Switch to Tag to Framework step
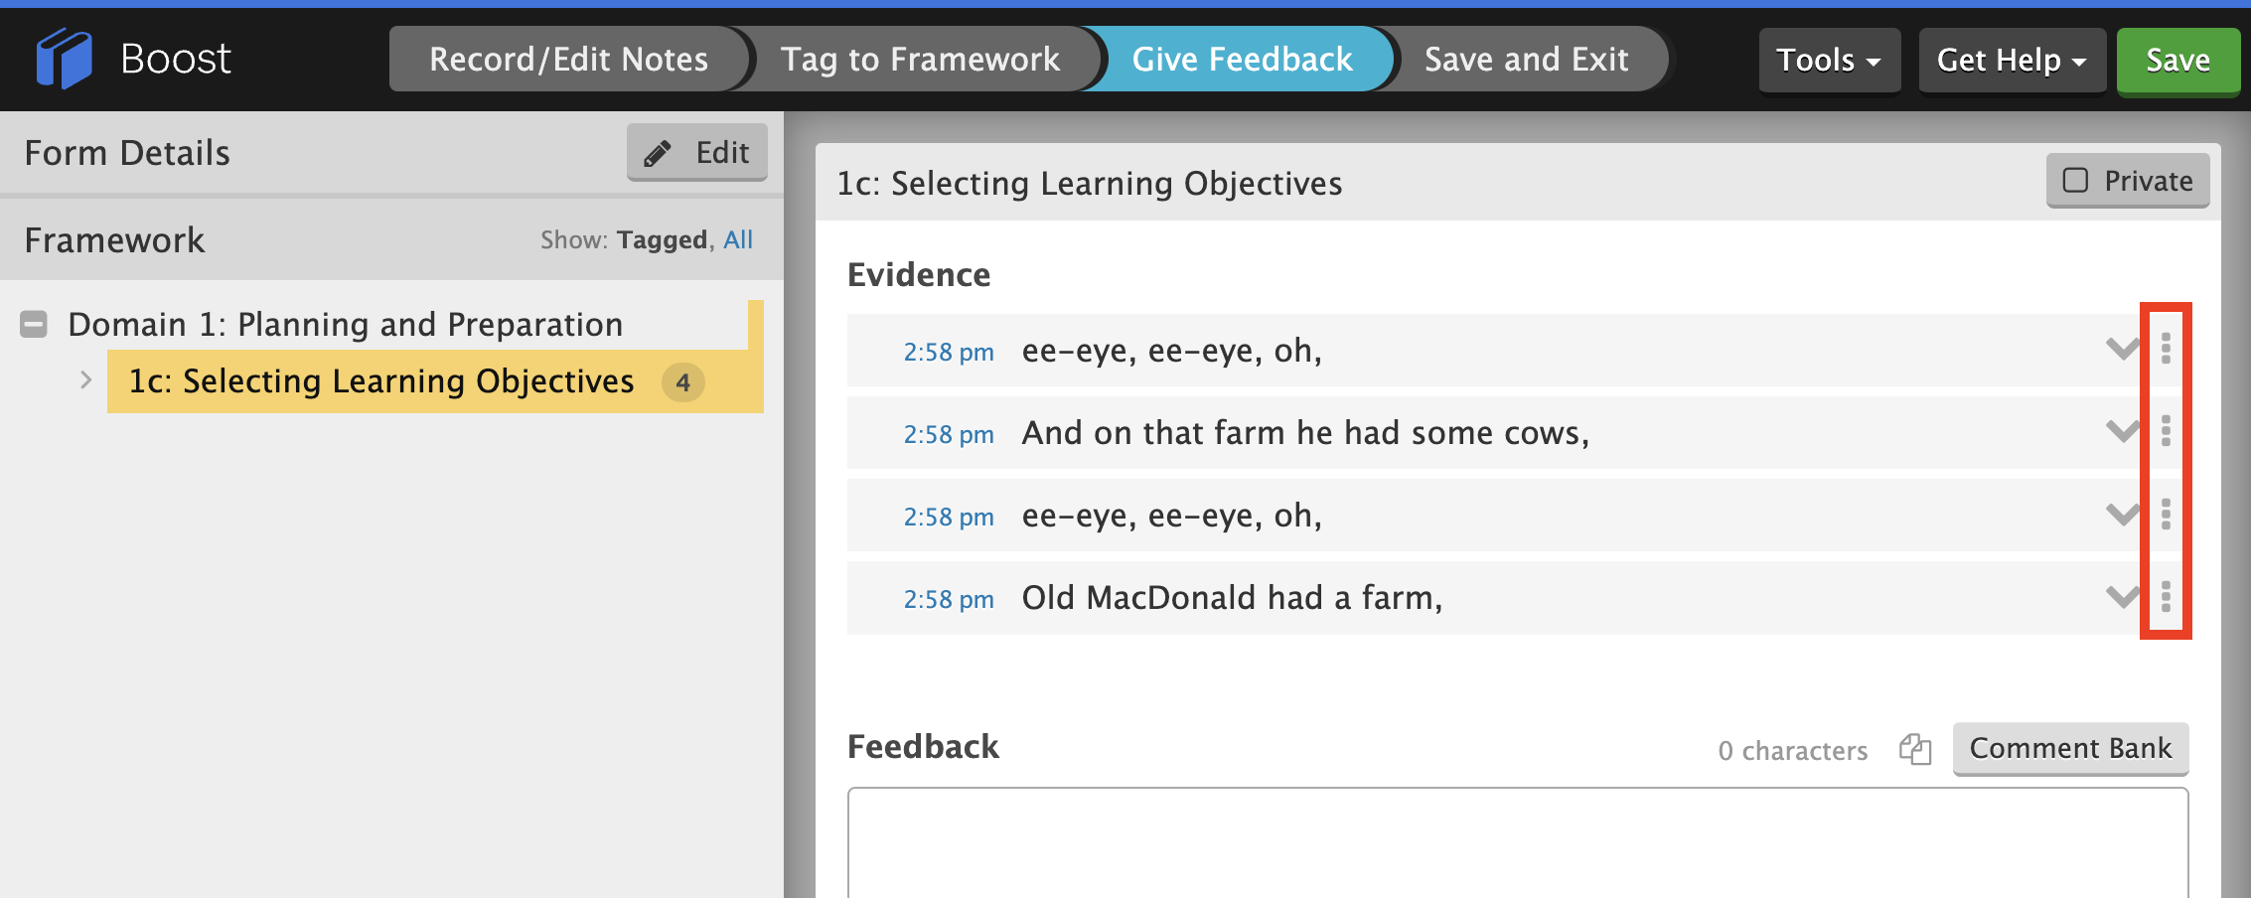Image resolution: width=2251 pixels, height=898 pixels. [920, 60]
